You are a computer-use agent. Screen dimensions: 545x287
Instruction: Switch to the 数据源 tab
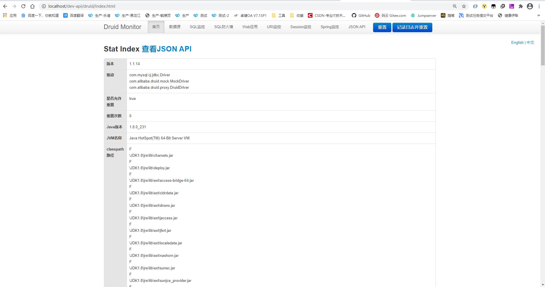pos(175,27)
